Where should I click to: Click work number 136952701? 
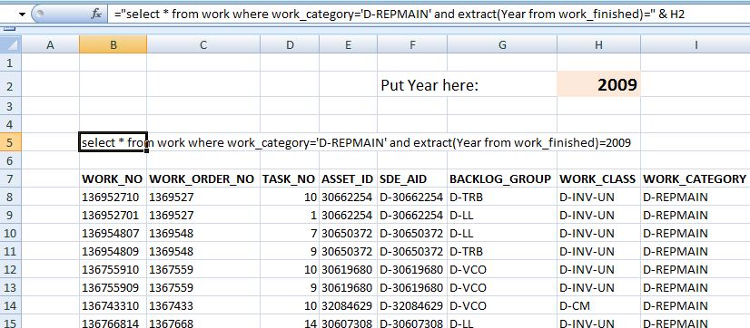pos(113,215)
